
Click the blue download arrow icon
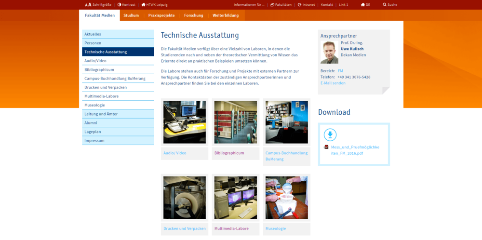pos(330,134)
